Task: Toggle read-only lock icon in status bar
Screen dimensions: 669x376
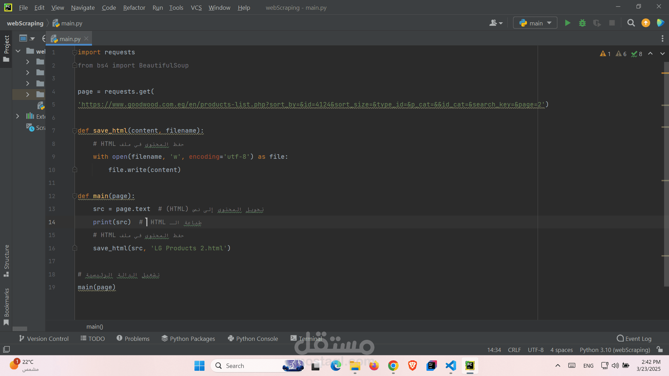Action: point(660,350)
